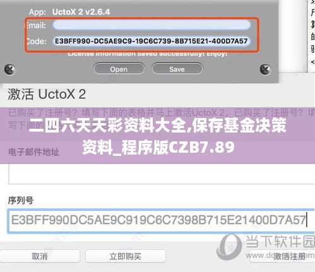The height and width of the screenshot is (272, 315).
Task: Focus the 电子邮件地址 input box
Action: pyautogui.click(x=162, y=174)
